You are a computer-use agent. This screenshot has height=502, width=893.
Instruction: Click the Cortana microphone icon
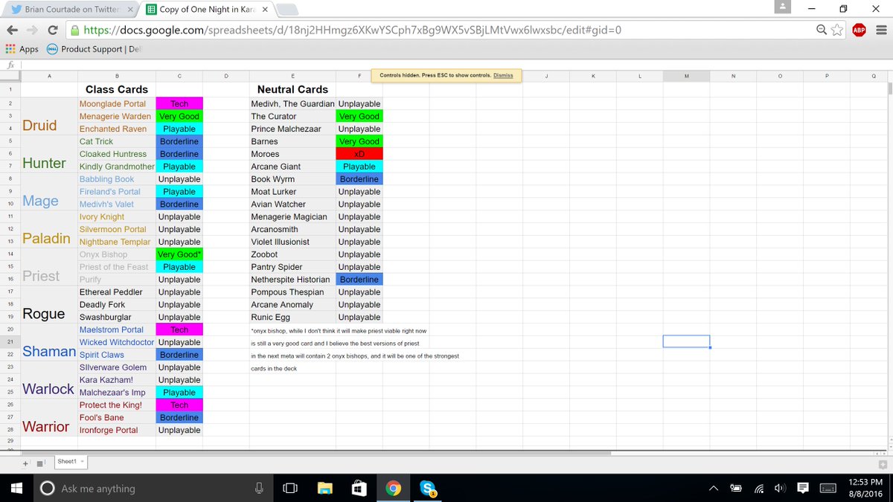click(x=259, y=488)
